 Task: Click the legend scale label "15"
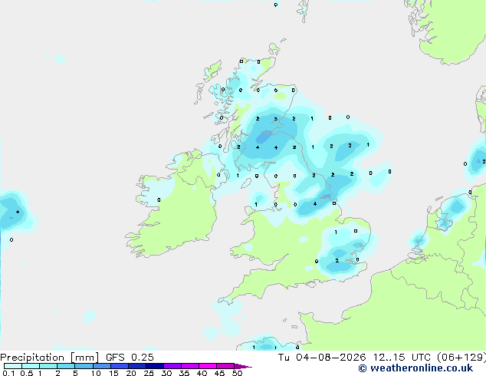[113, 373]
